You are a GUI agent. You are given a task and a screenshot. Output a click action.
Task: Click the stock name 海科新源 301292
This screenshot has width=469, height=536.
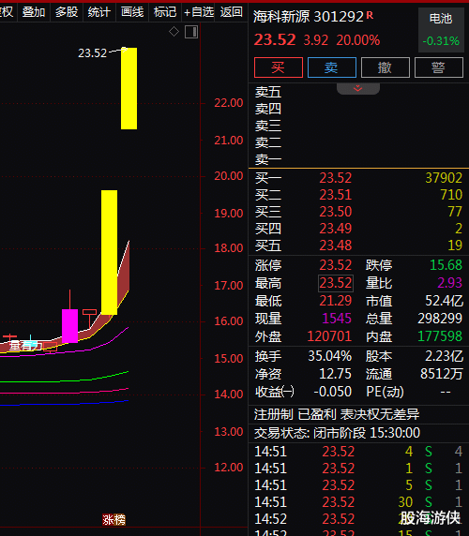tap(309, 17)
